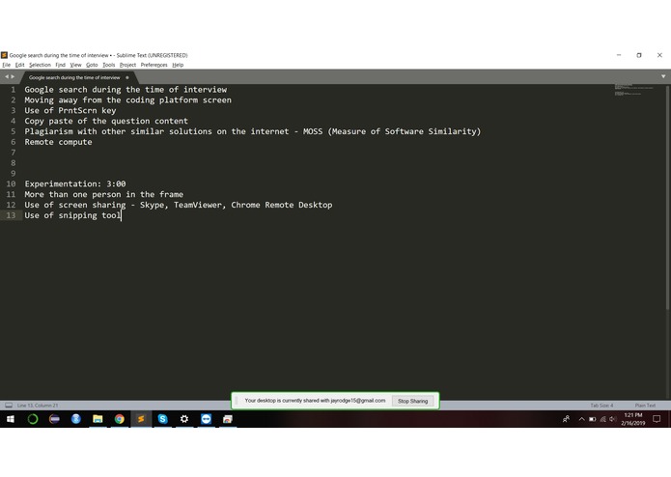
Task: Open the Tools menu
Action: click(109, 65)
